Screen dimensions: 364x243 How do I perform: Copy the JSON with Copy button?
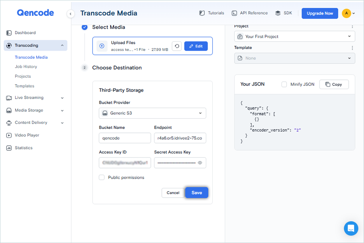(x=334, y=84)
